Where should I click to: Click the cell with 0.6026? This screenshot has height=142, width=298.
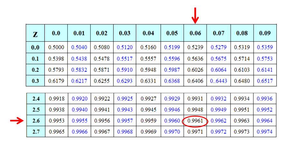pos(195,70)
